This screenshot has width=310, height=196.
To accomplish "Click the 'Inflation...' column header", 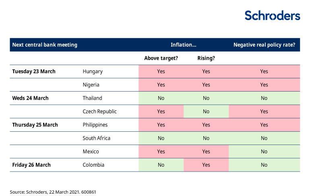I will pos(183,45).
